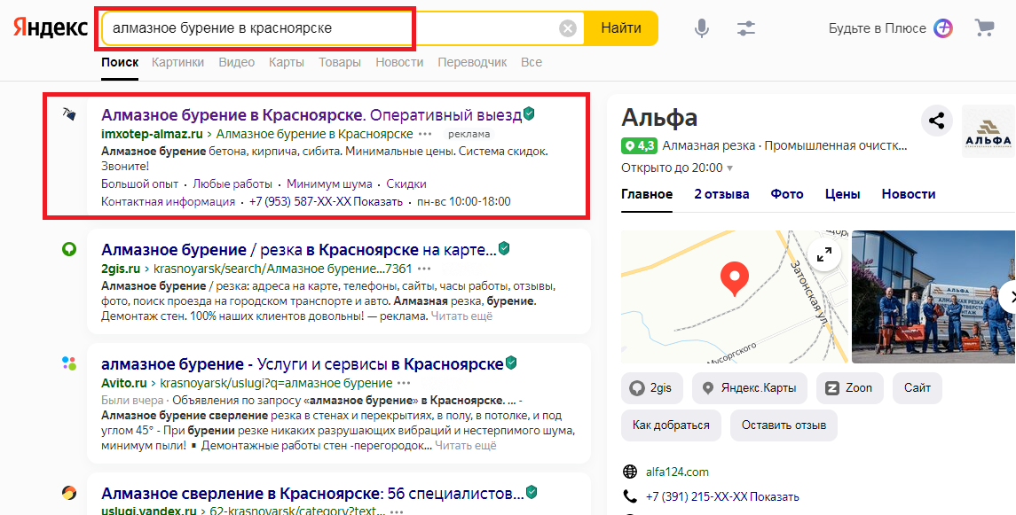Open the Альфа company logo image

coord(988,131)
